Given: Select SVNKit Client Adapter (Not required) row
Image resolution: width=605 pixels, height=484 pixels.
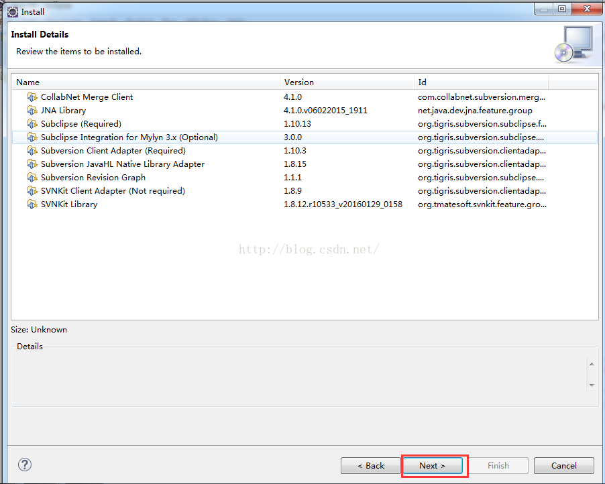Looking at the screenshot, I should (305, 191).
